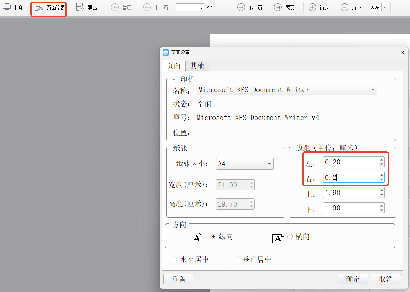410x292 pixels.
Task: Enable Vertical Center (垂直居中) checkbox
Action: pos(238,260)
